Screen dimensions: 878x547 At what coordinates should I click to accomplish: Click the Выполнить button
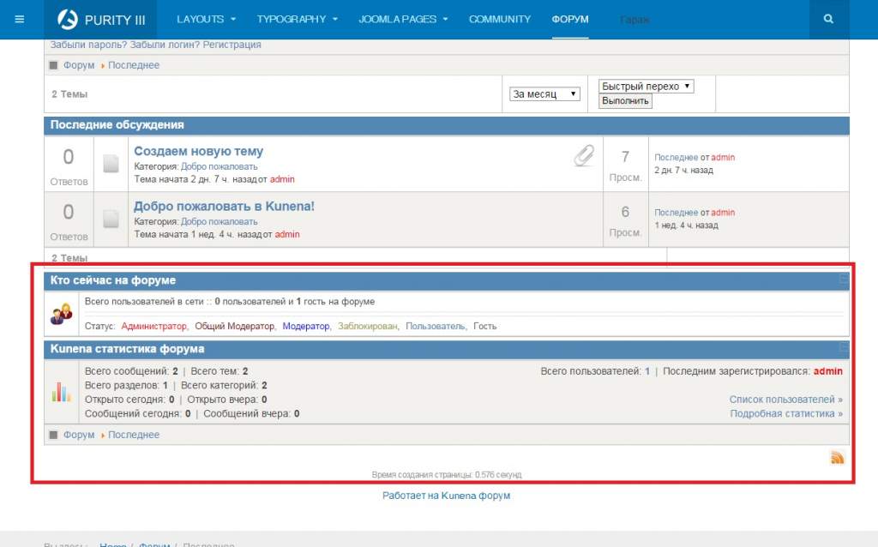click(x=625, y=101)
